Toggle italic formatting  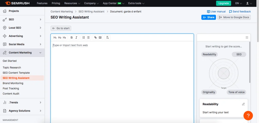coord(76,37)
